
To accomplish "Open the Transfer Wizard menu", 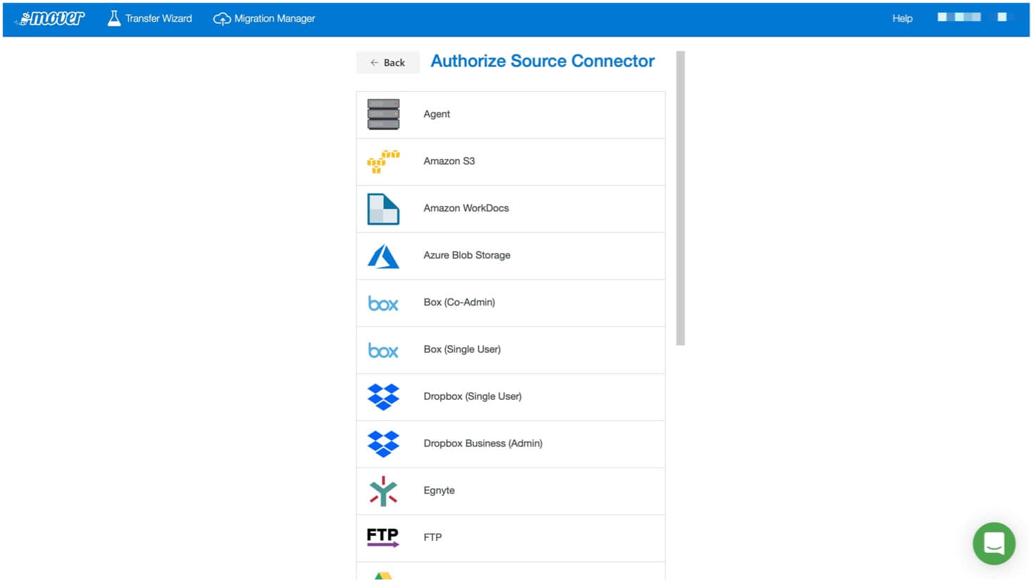I will (x=149, y=18).
